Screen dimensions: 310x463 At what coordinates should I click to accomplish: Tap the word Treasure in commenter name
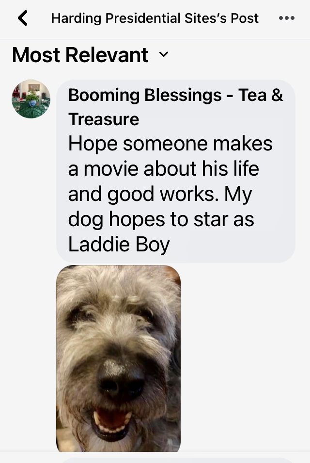[104, 119]
